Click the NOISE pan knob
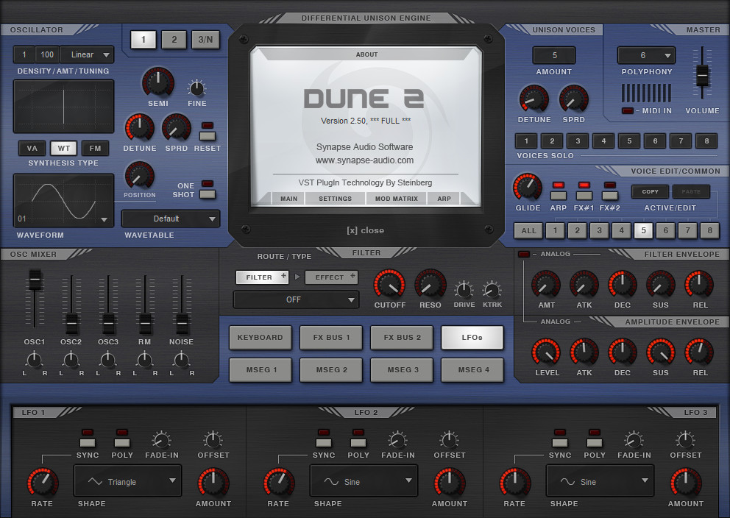This screenshot has width=730, height=518. tap(181, 360)
